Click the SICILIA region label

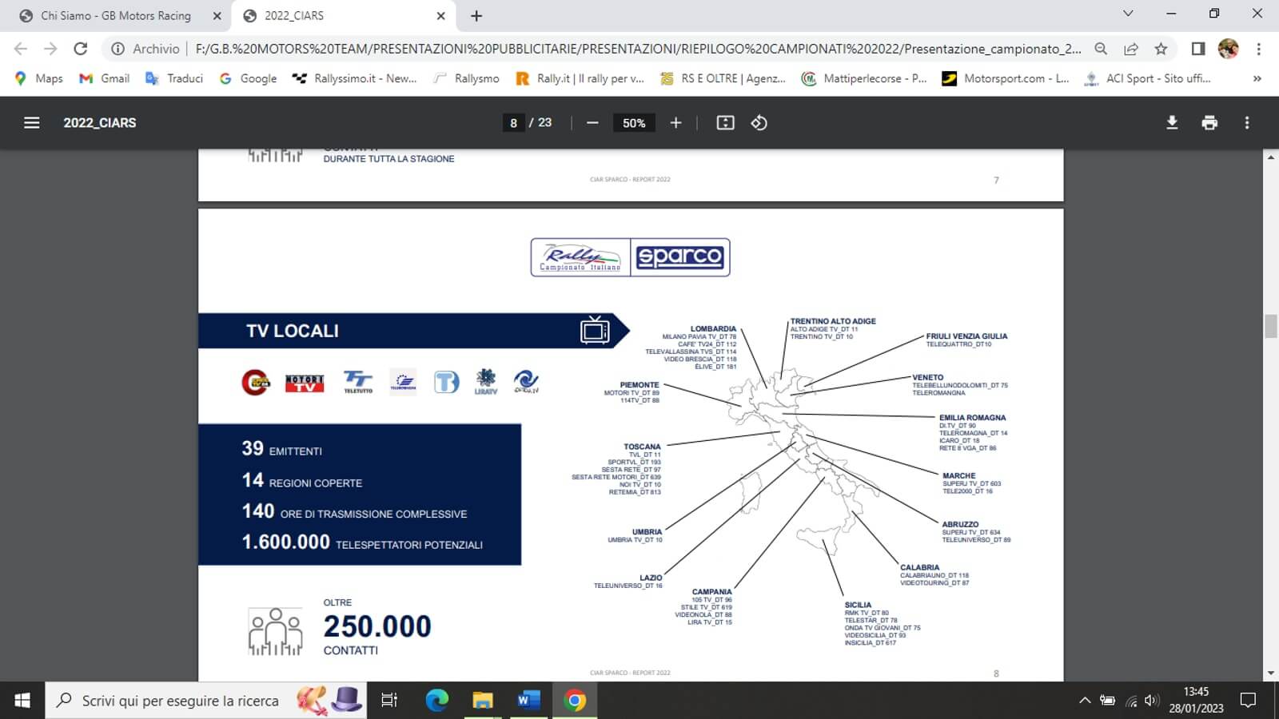click(858, 605)
